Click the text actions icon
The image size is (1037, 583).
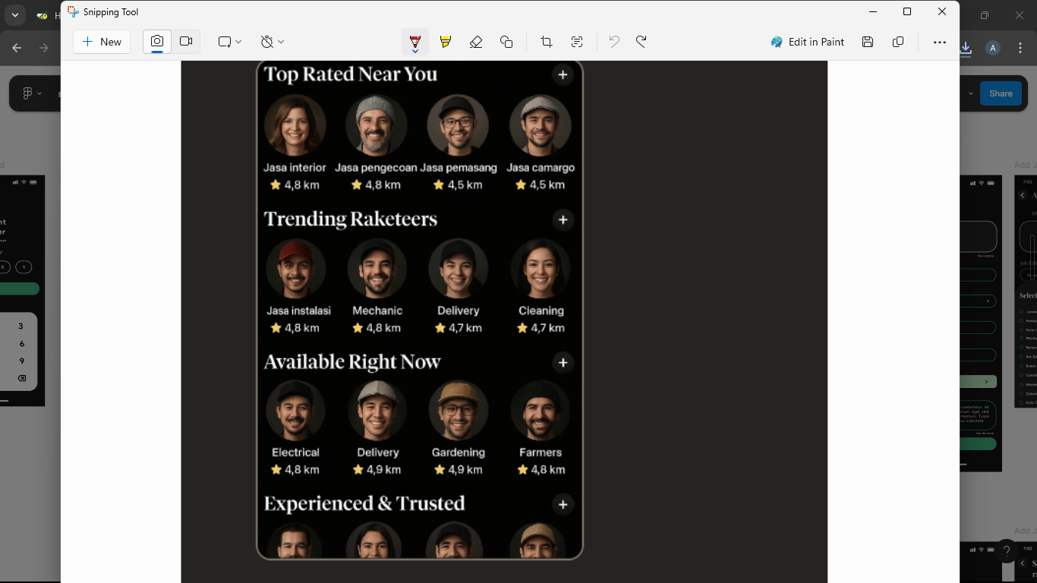point(577,42)
